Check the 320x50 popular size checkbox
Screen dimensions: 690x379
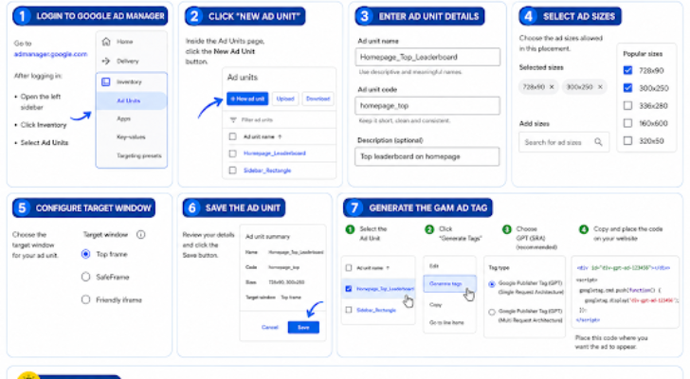[x=628, y=140]
